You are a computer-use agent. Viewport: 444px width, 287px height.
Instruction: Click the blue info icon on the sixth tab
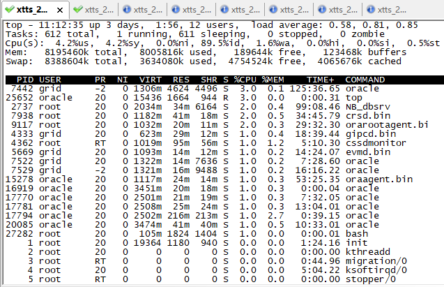pyautogui.click(x=272, y=10)
